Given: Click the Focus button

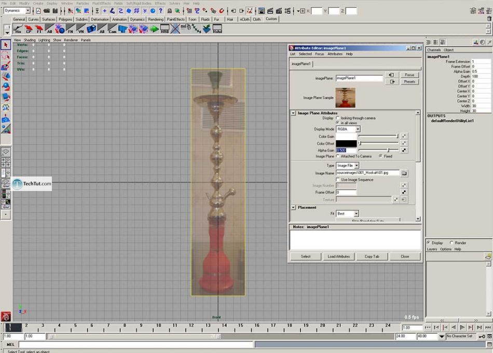Looking at the screenshot, I should point(409,75).
